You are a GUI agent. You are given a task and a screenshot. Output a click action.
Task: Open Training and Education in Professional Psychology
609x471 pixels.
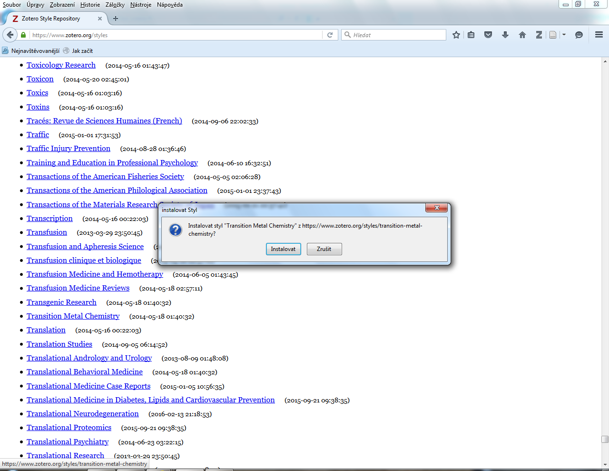click(112, 163)
